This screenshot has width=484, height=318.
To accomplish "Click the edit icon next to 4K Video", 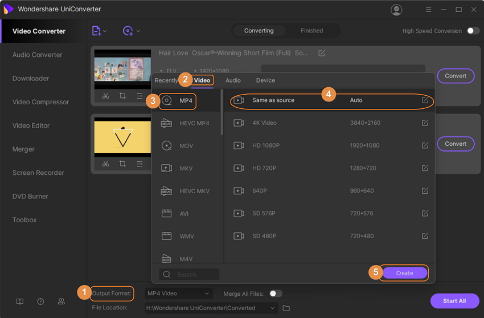I will (425, 123).
